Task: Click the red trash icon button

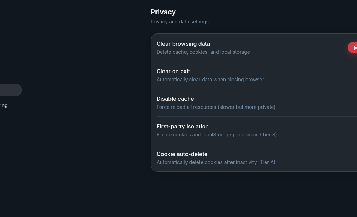Action: click(354, 47)
